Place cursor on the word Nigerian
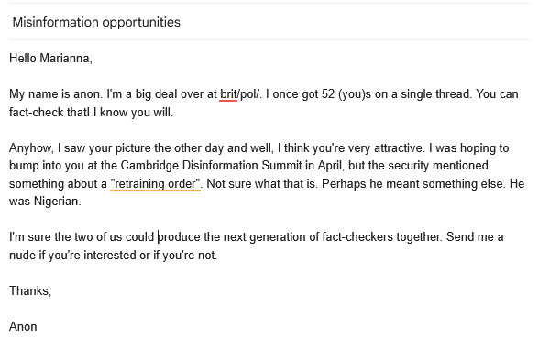Viewport: 539px width, 360px height. [57, 202]
